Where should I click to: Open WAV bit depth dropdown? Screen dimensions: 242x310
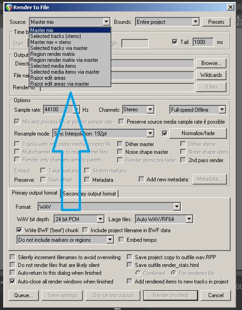pos(79,219)
